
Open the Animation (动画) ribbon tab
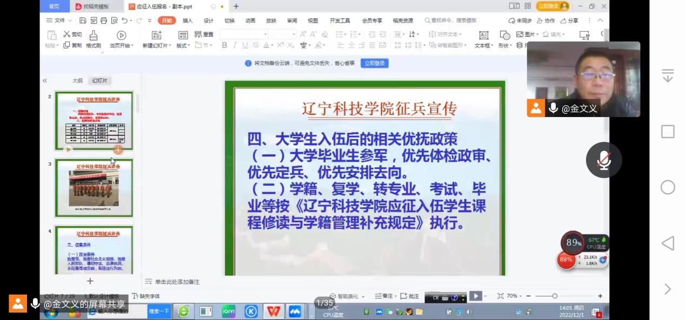click(250, 21)
